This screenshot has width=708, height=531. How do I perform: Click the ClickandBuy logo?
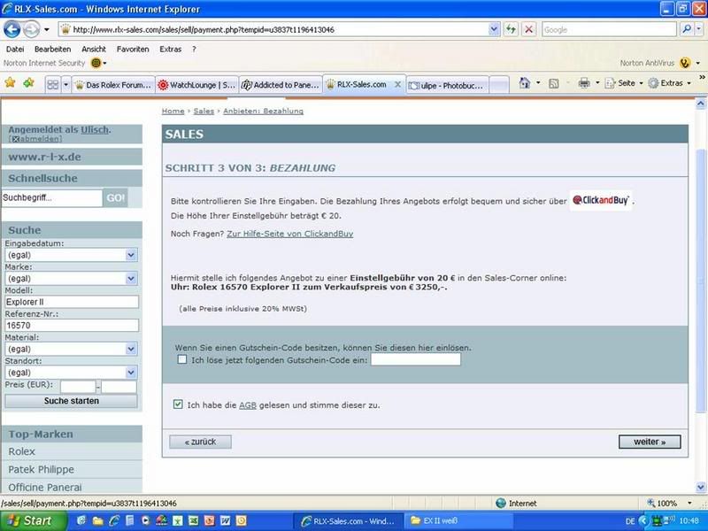click(601, 201)
